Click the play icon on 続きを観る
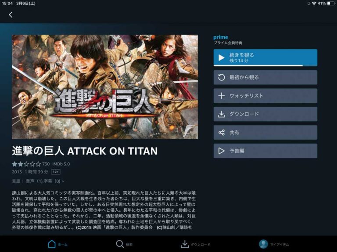The height and width of the screenshot is (252, 337). coord(221,58)
